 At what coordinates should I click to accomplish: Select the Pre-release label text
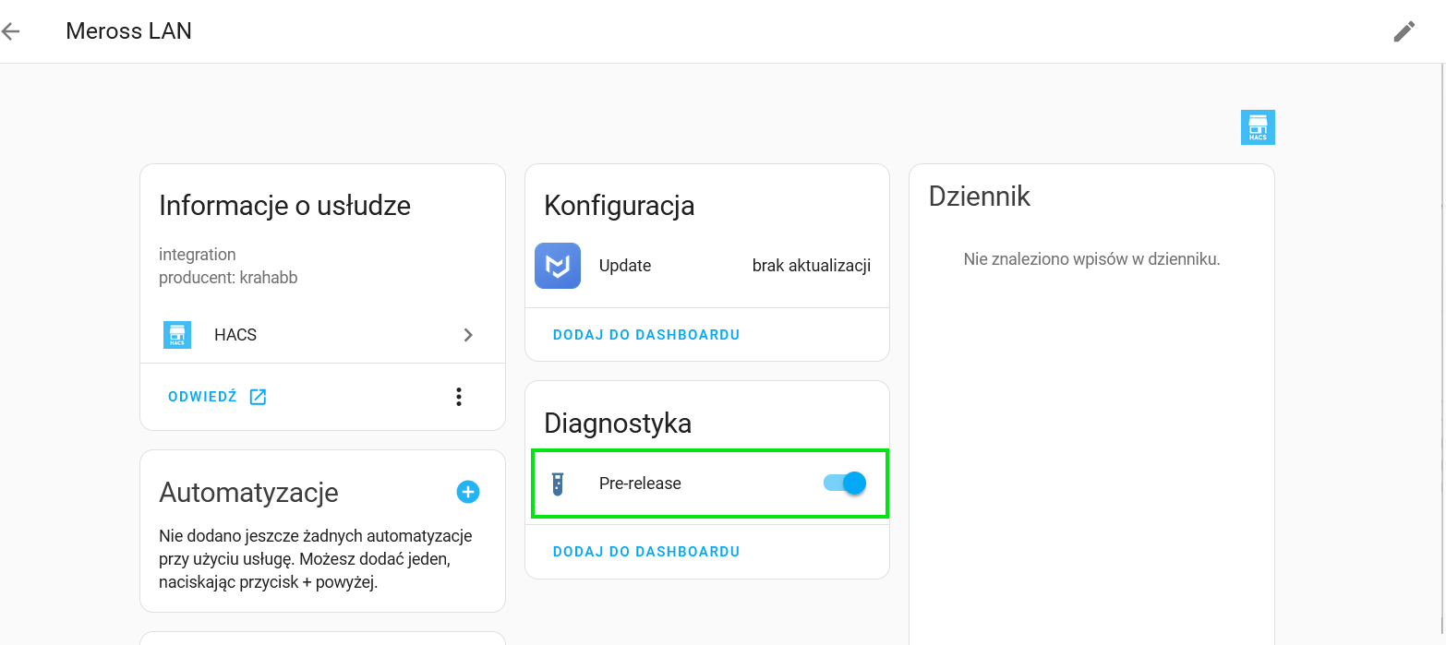pos(640,484)
